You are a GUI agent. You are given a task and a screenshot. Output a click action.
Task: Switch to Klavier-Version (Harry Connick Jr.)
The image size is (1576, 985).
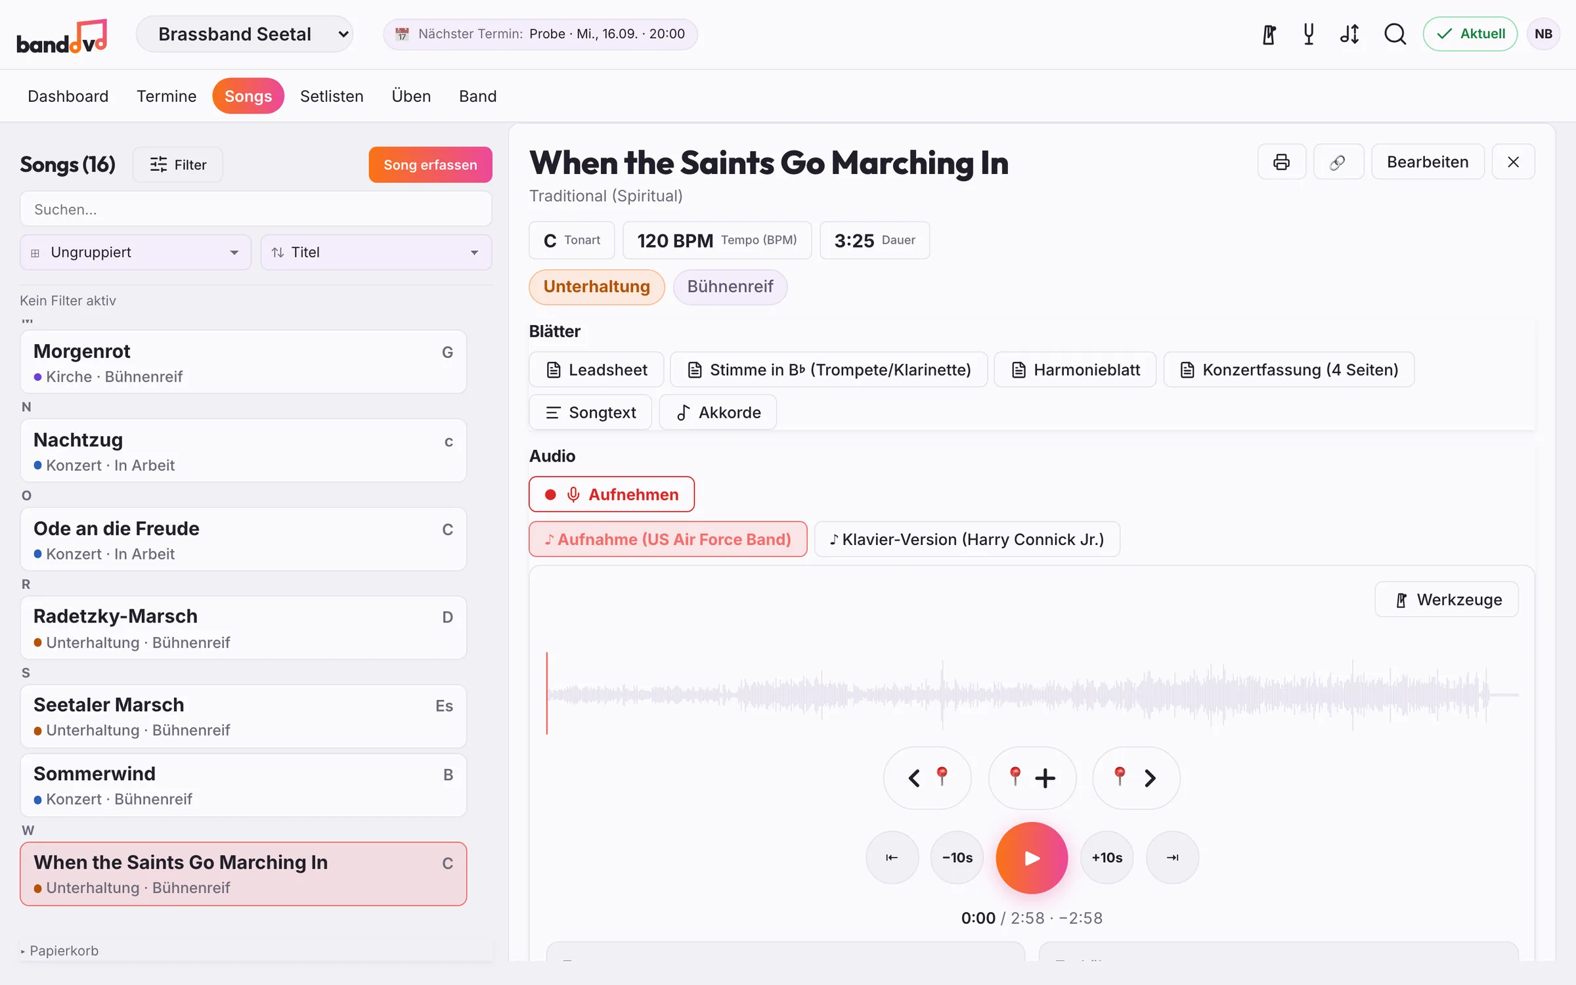[x=967, y=539]
